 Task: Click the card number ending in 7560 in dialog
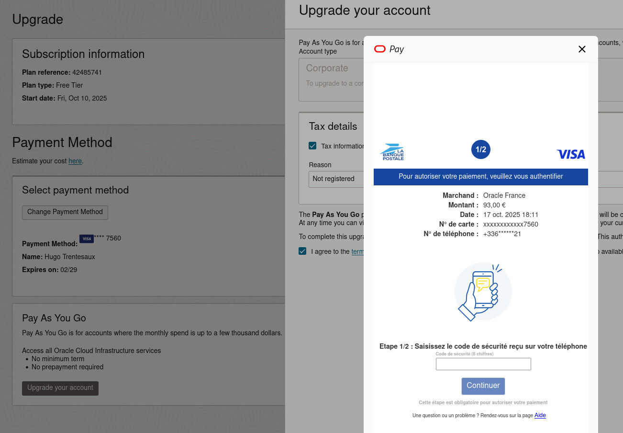tap(511, 224)
